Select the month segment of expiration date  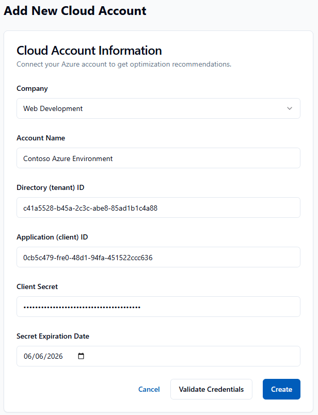[x=28, y=356]
